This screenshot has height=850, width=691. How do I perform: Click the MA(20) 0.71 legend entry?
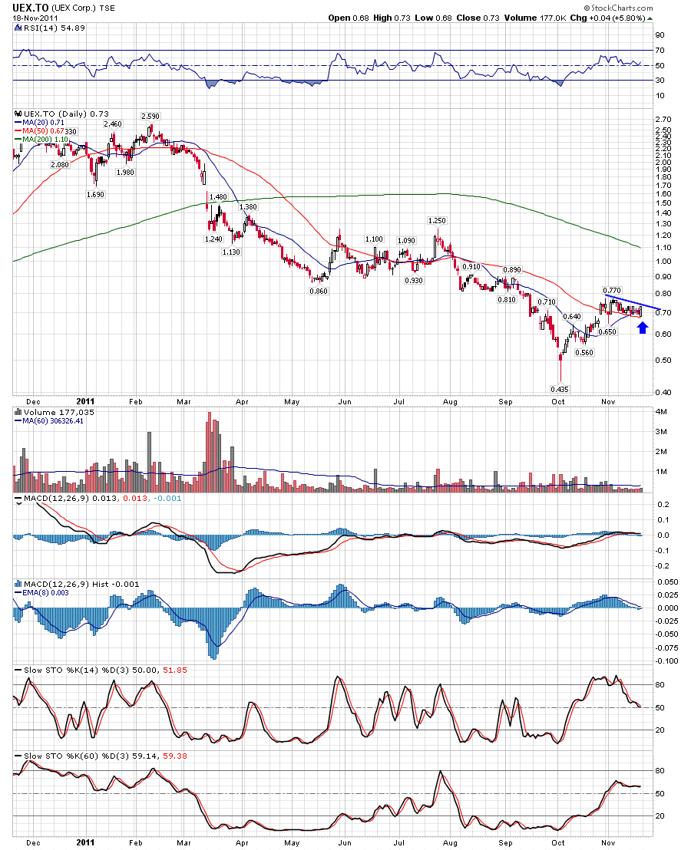(x=39, y=123)
